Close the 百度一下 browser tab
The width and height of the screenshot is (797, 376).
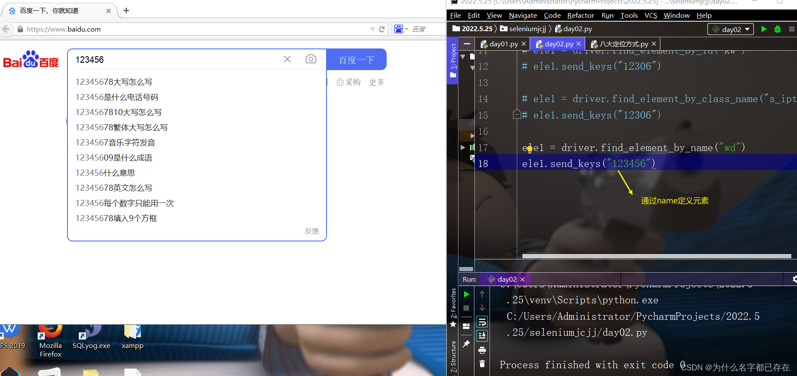pos(109,11)
